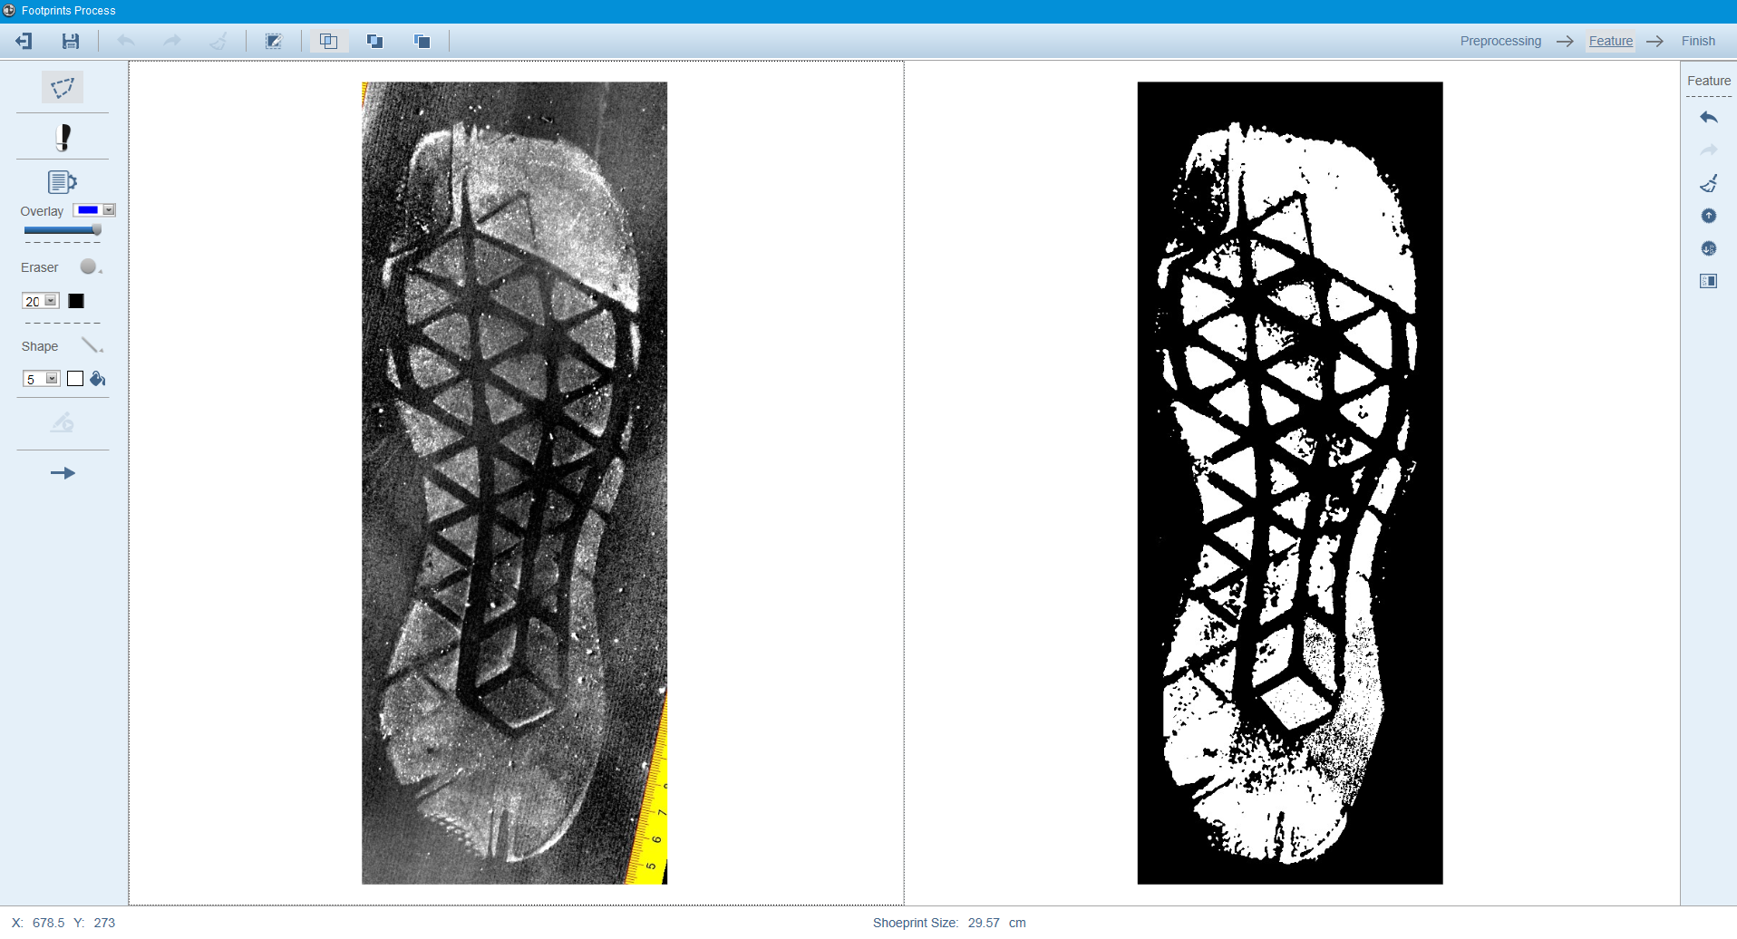Exit the Footprints Process editor
This screenshot has width=1737, height=939.
(24, 41)
